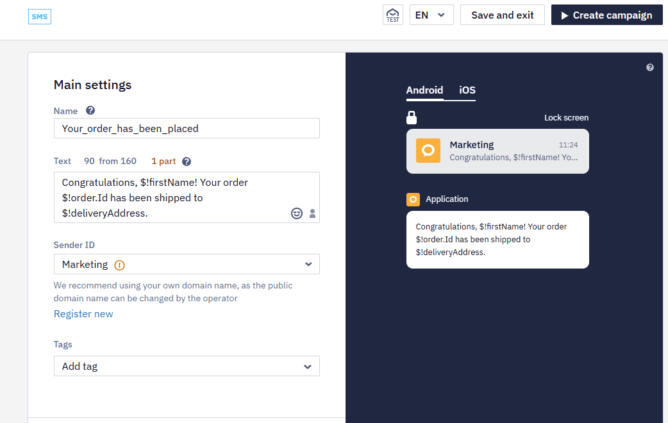Click the help icon beside Name label
The height and width of the screenshot is (423, 668).
click(90, 111)
